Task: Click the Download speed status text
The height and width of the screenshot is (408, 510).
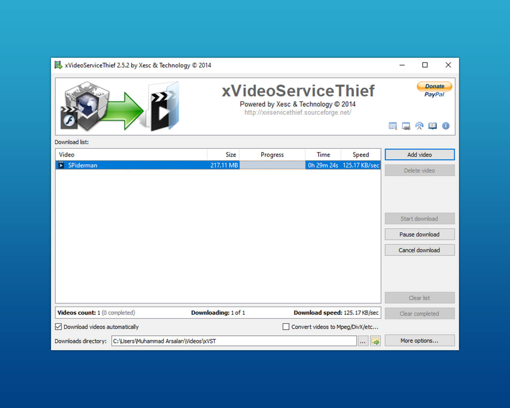Action: (x=336, y=313)
